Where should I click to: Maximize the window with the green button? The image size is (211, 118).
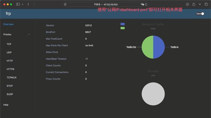click(x=11, y=4)
